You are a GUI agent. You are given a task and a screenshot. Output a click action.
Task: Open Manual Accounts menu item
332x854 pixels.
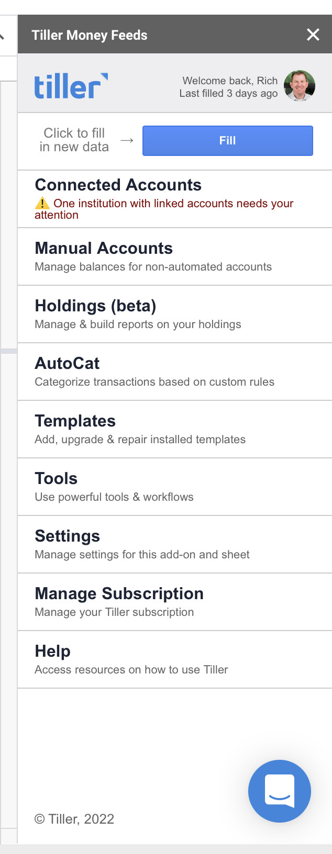pyautogui.click(x=104, y=249)
